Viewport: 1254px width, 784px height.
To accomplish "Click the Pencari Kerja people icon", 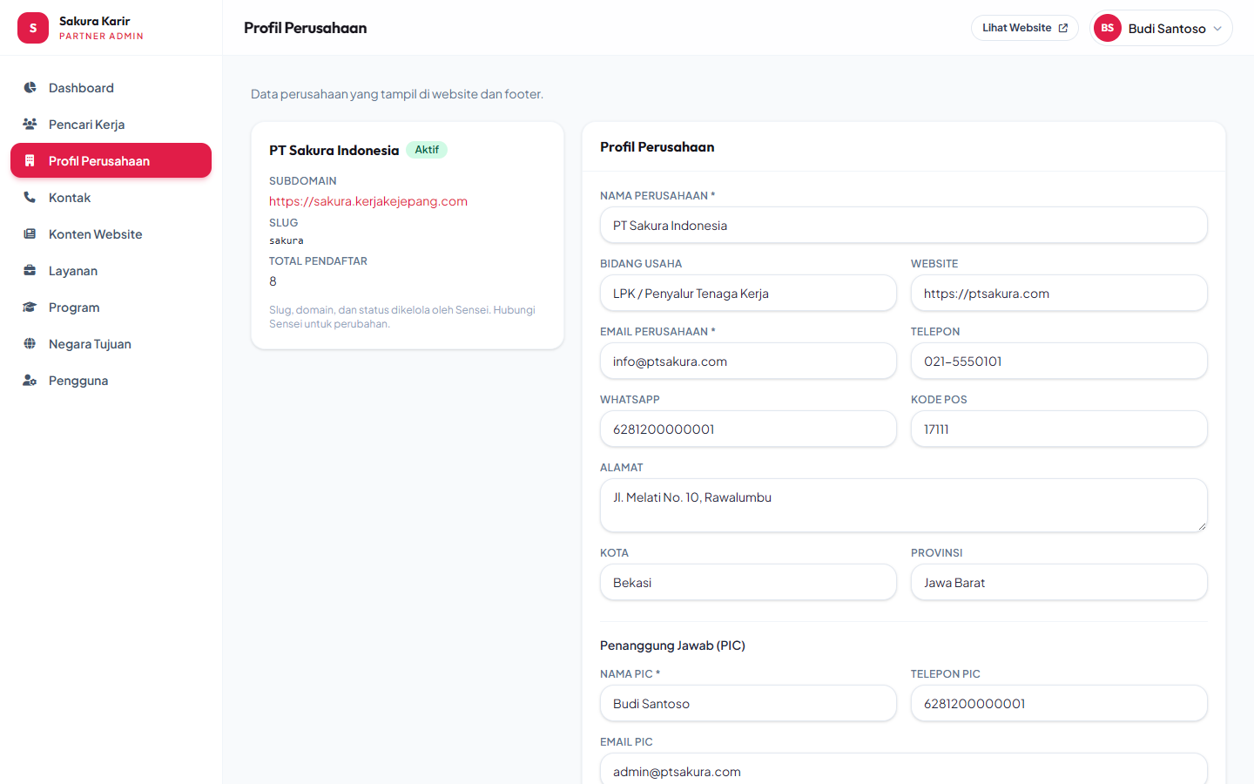I will coord(30,125).
